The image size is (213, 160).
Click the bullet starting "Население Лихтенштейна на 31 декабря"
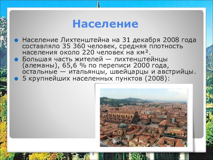click(109, 46)
